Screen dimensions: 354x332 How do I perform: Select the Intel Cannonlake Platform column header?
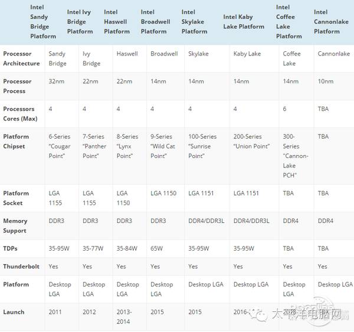(x=331, y=22)
